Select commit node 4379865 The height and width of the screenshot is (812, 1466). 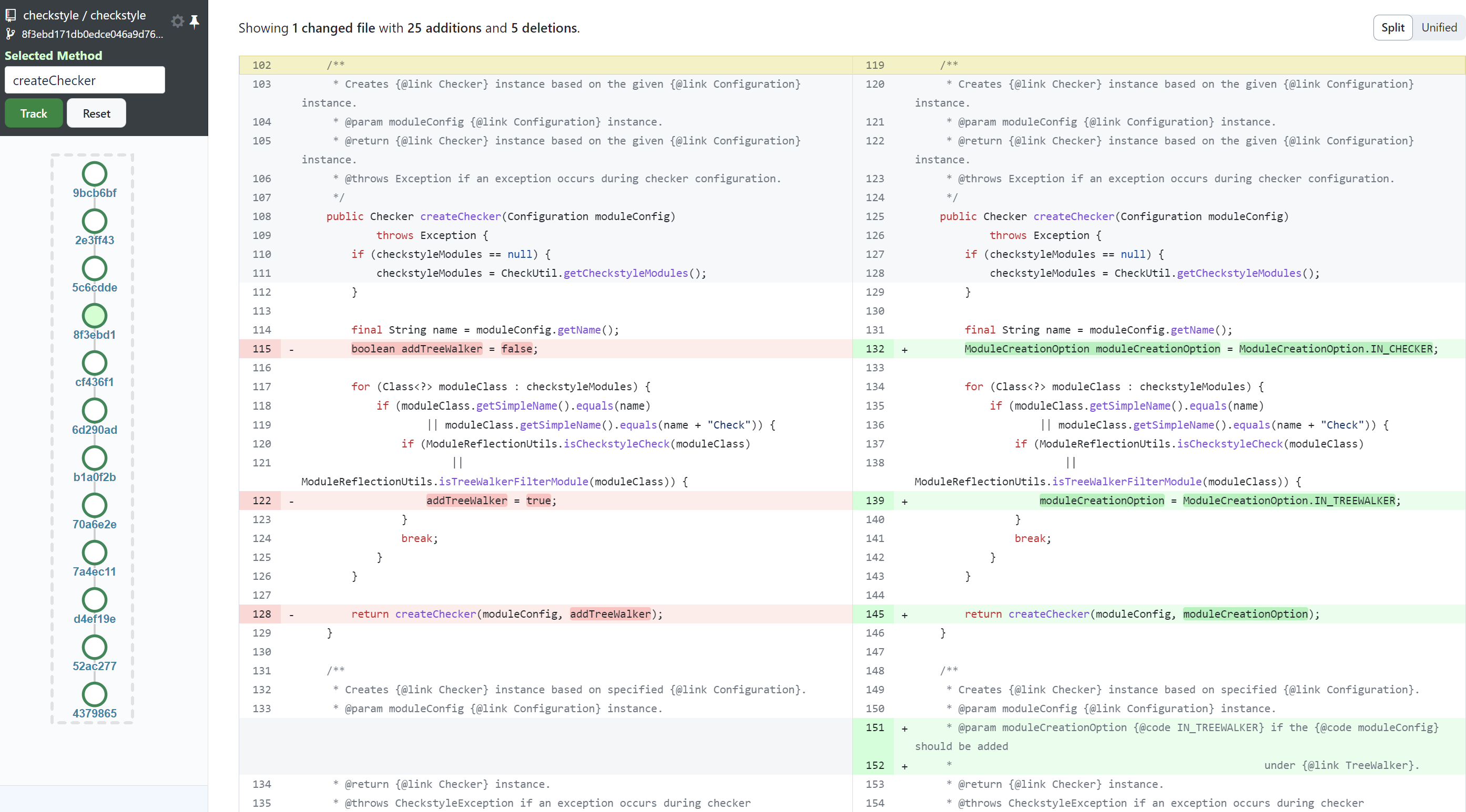(95, 694)
